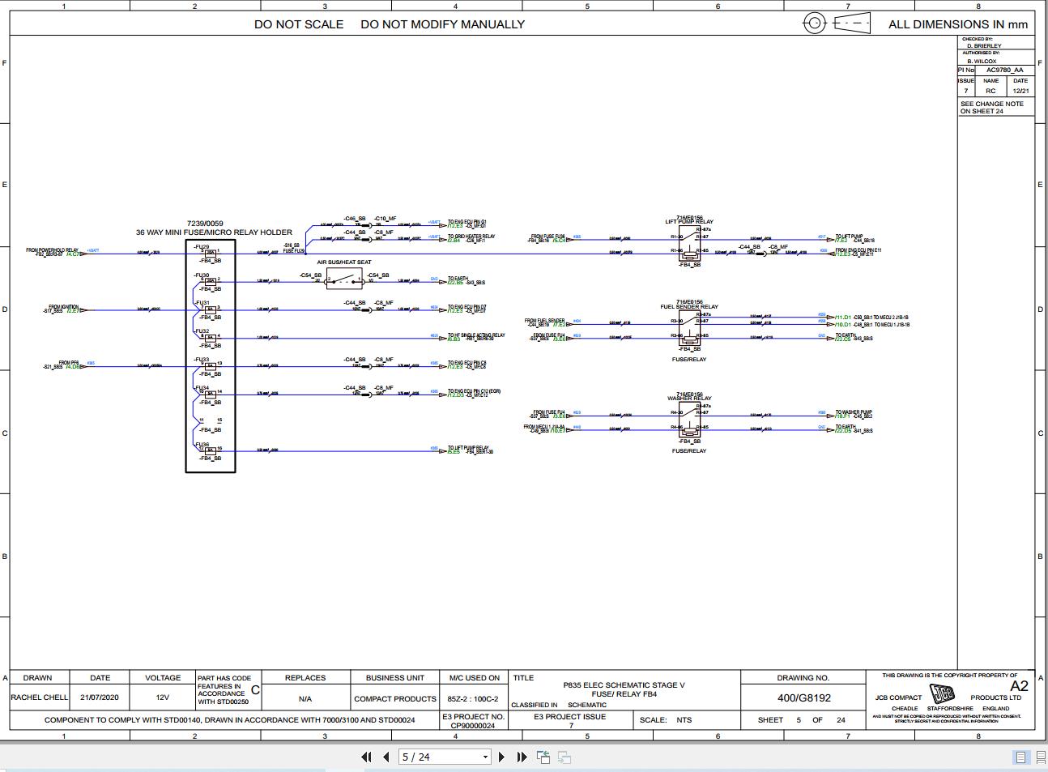Click the 'P835 ELEC SCHEMATIC STAGE V' title

pos(624,685)
